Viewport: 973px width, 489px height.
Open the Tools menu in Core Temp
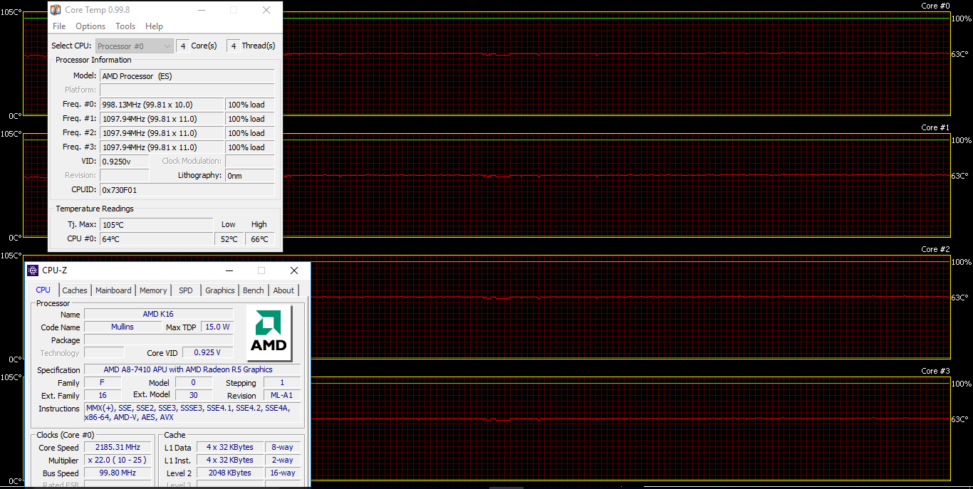[x=125, y=26]
